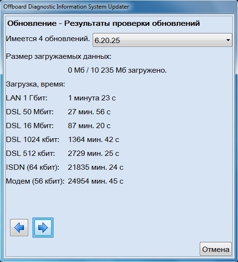Click the value '1364 мин. 42 с'
The image size is (238, 262).
tap(94, 140)
